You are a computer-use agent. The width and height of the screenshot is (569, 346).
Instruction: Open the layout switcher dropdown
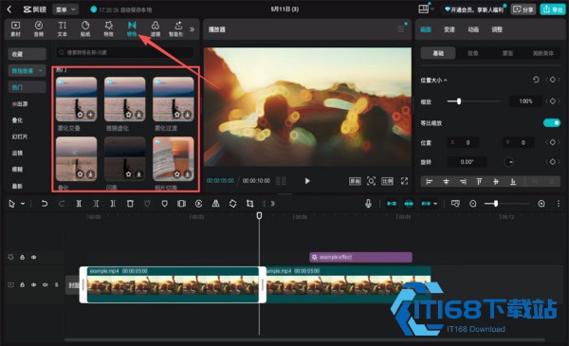[x=426, y=9]
